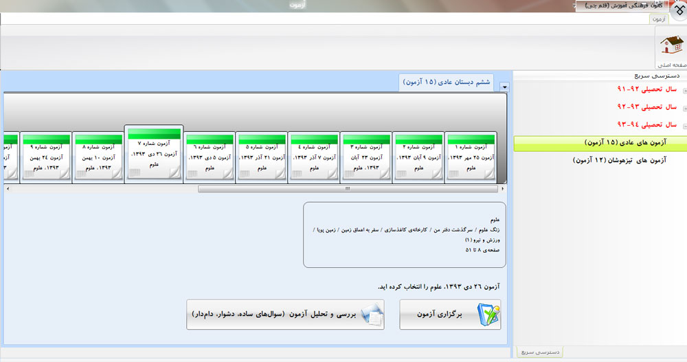Click the دسترسی سریع tab at bottom
687x362 pixels.
(539, 352)
